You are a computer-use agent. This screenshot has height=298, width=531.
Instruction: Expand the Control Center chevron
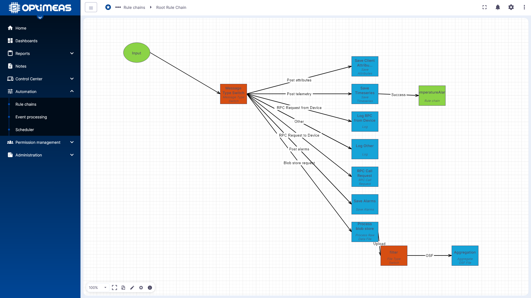click(x=72, y=79)
